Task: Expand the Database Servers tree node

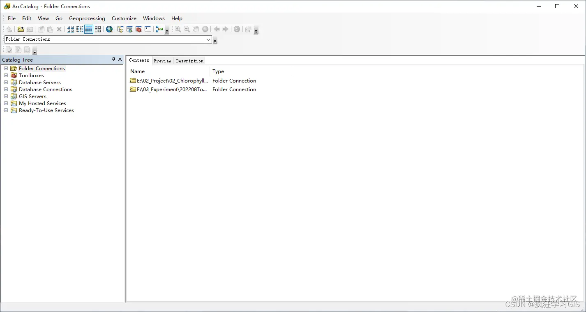Action: [x=6, y=83]
